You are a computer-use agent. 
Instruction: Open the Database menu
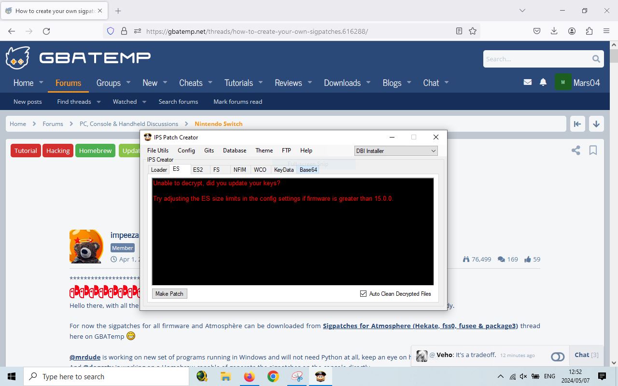click(x=235, y=151)
